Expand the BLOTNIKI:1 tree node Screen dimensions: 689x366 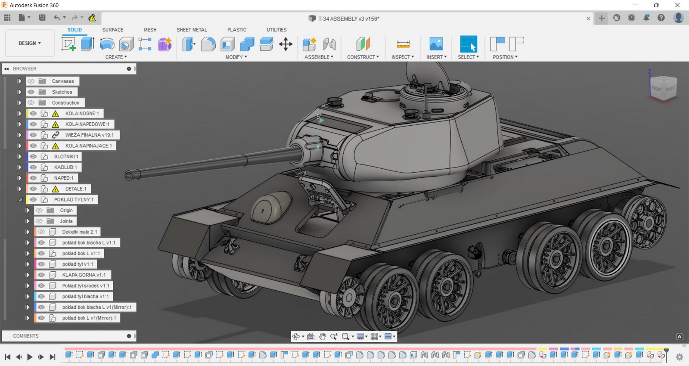click(x=19, y=156)
